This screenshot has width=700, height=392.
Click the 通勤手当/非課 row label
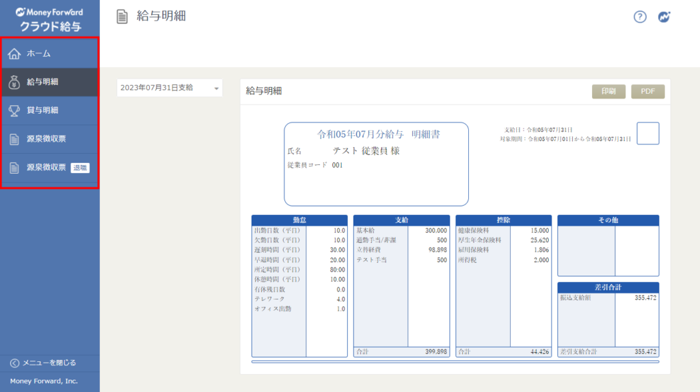(x=377, y=240)
